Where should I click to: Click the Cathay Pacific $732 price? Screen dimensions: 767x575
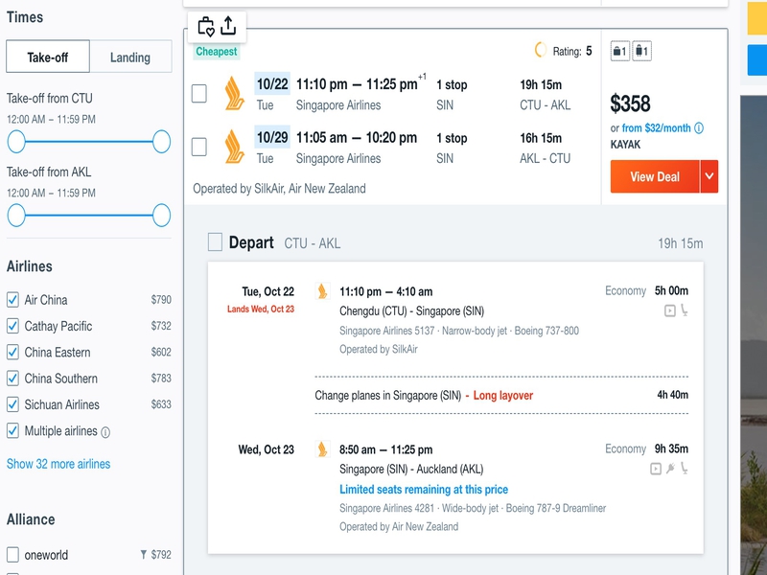click(161, 326)
